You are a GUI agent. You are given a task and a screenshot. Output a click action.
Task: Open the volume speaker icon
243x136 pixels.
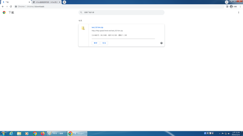(x=229, y=134)
